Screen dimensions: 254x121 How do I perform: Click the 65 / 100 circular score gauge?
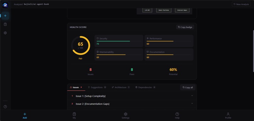pos(80,45)
